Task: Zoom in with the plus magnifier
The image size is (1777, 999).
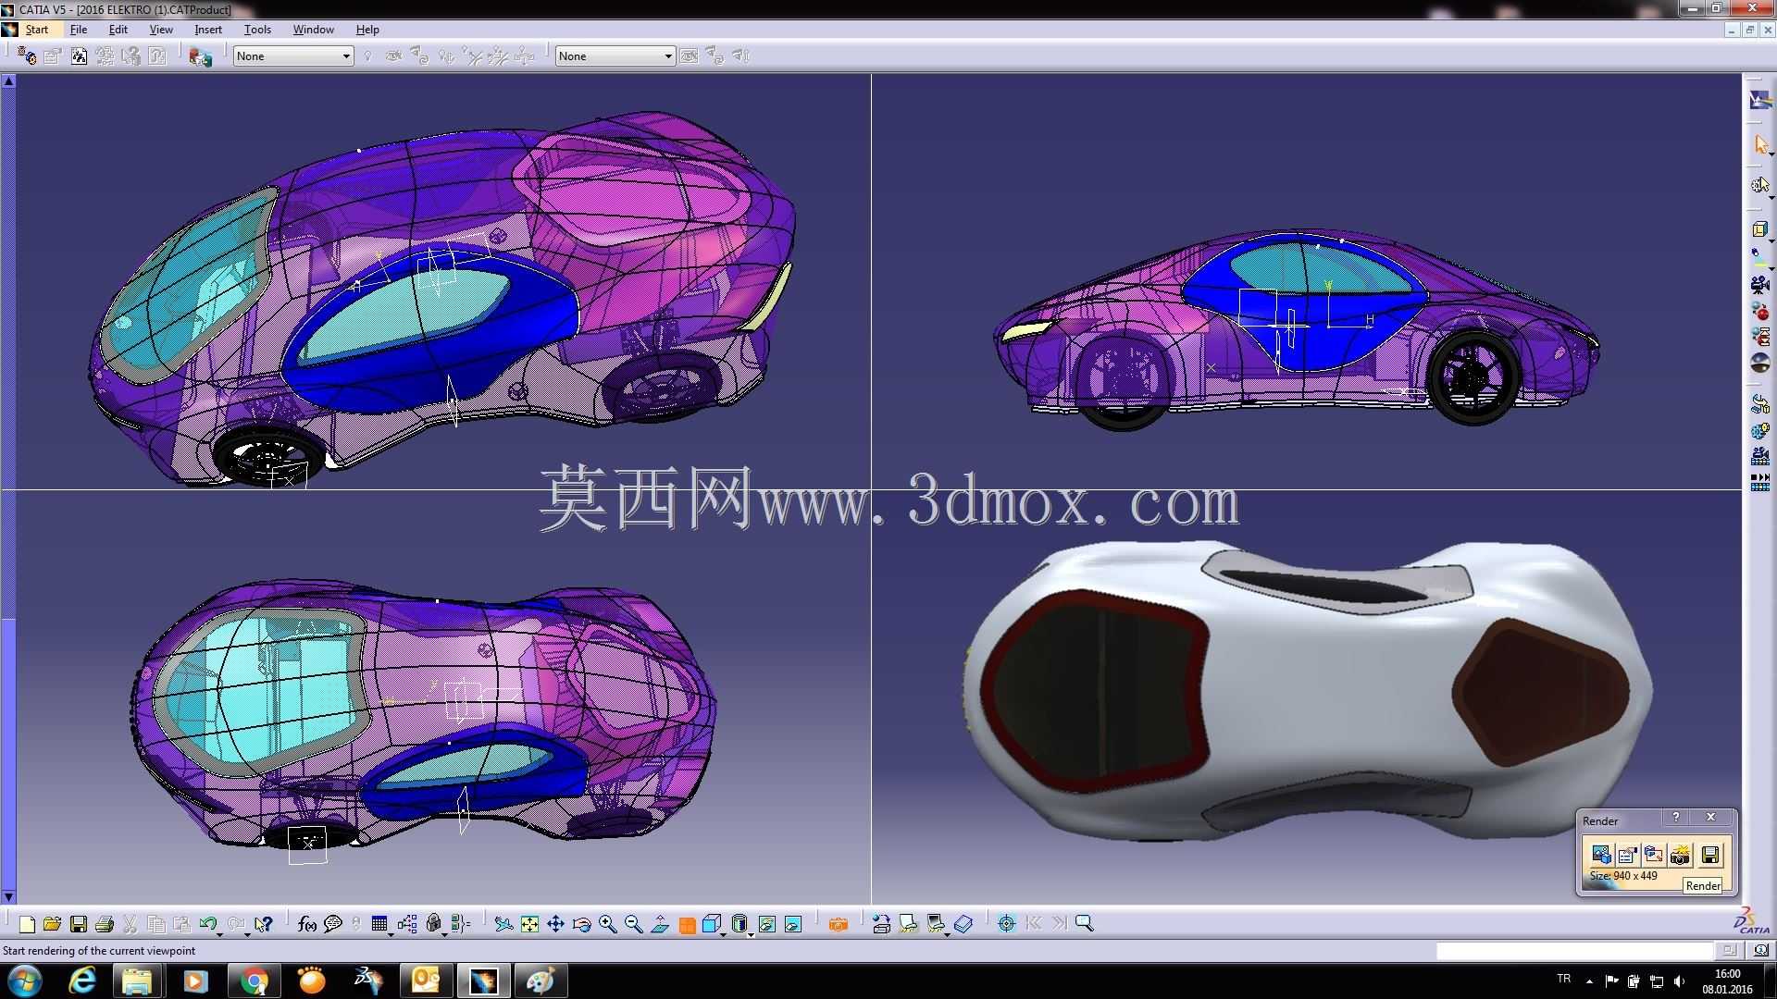Action: click(x=608, y=924)
